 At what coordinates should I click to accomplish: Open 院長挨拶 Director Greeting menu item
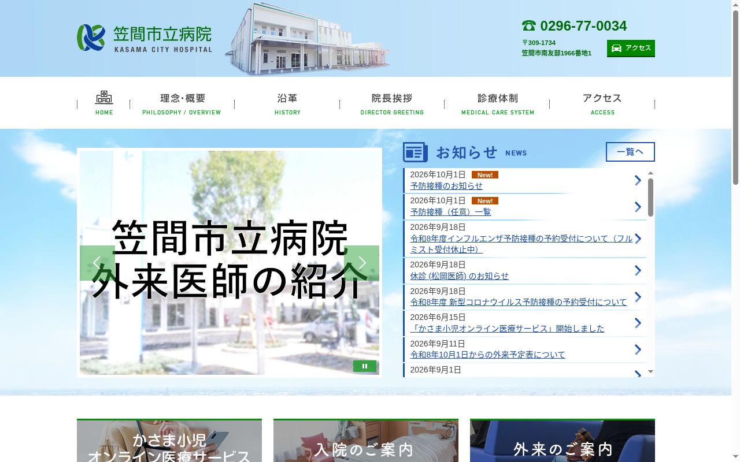pyautogui.click(x=392, y=103)
